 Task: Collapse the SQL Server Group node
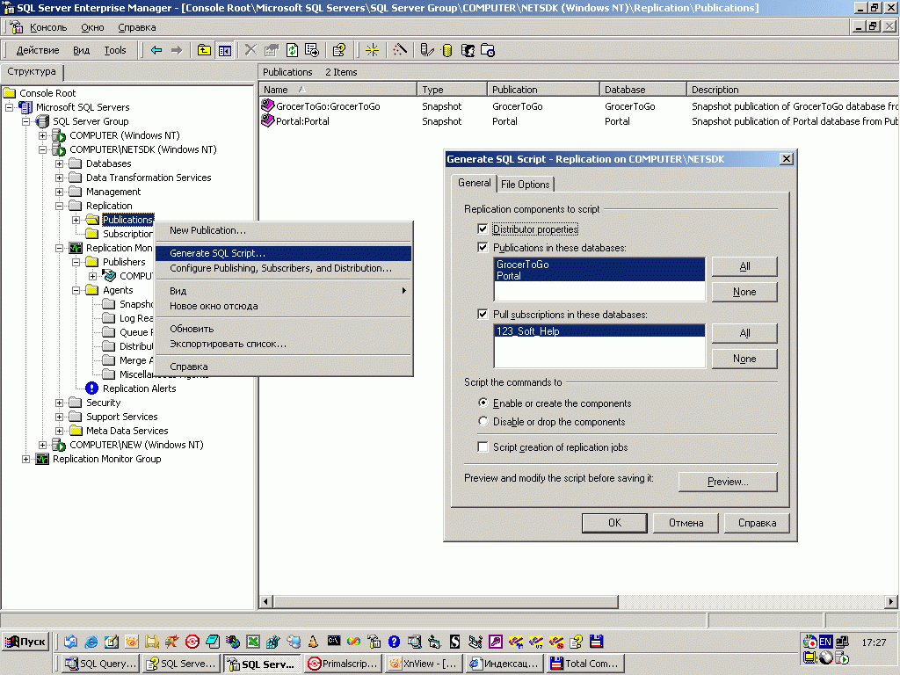pos(25,121)
